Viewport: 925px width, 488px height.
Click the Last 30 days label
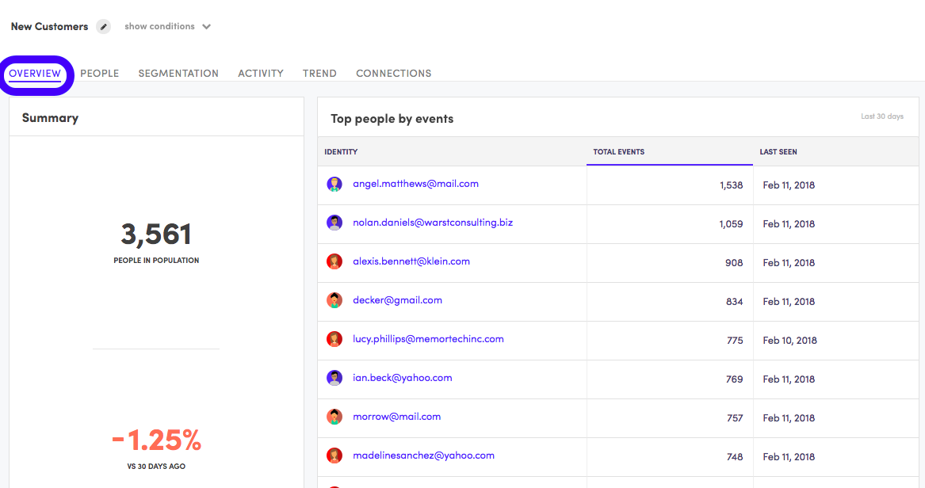click(882, 116)
